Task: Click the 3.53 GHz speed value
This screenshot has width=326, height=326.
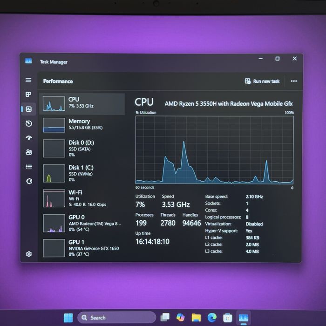Action: 176,204
